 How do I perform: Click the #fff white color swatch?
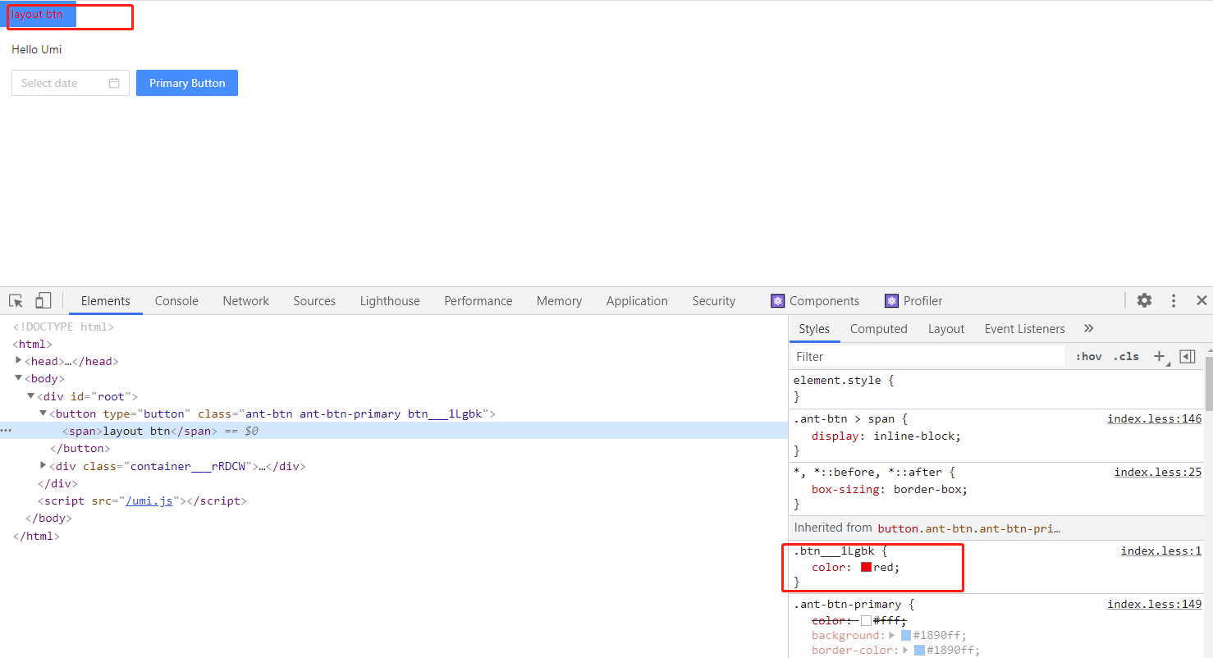(x=866, y=621)
